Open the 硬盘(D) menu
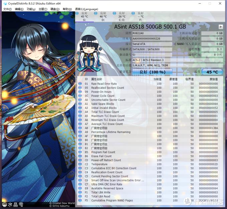The image size is (227, 209). click(55, 9)
